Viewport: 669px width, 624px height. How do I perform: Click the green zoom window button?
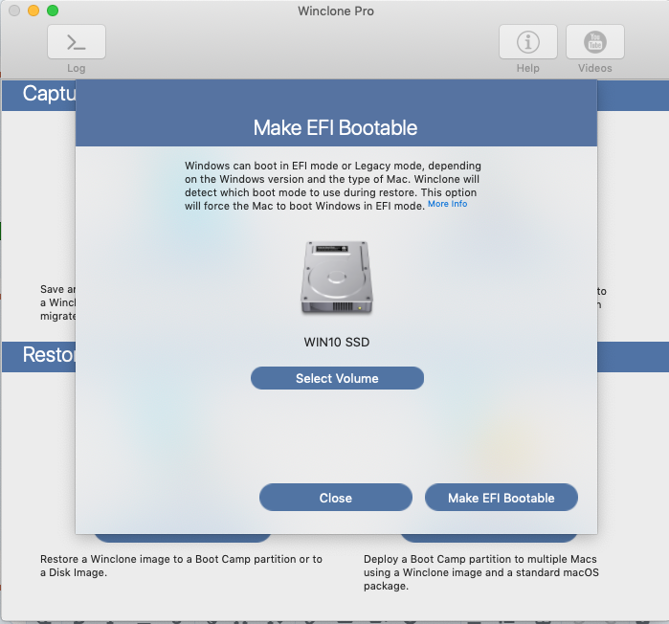(x=53, y=11)
